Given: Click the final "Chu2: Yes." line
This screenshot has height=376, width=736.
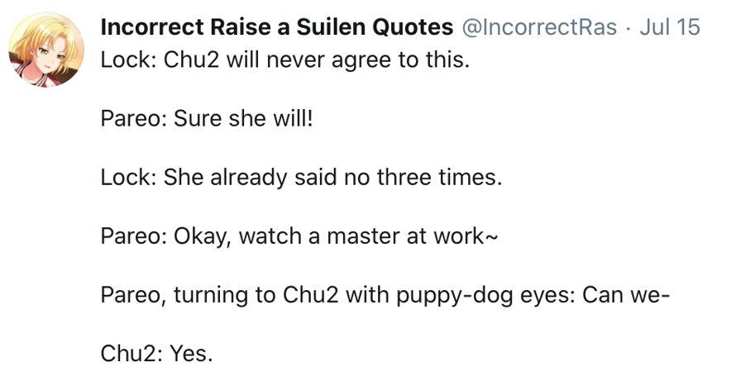Looking at the screenshot, I should [x=157, y=354].
